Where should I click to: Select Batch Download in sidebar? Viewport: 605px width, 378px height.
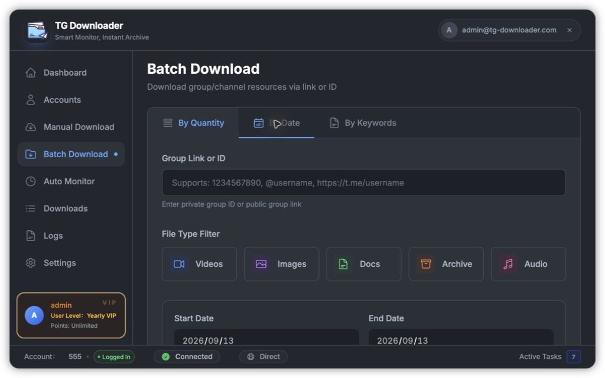click(x=71, y=154)
